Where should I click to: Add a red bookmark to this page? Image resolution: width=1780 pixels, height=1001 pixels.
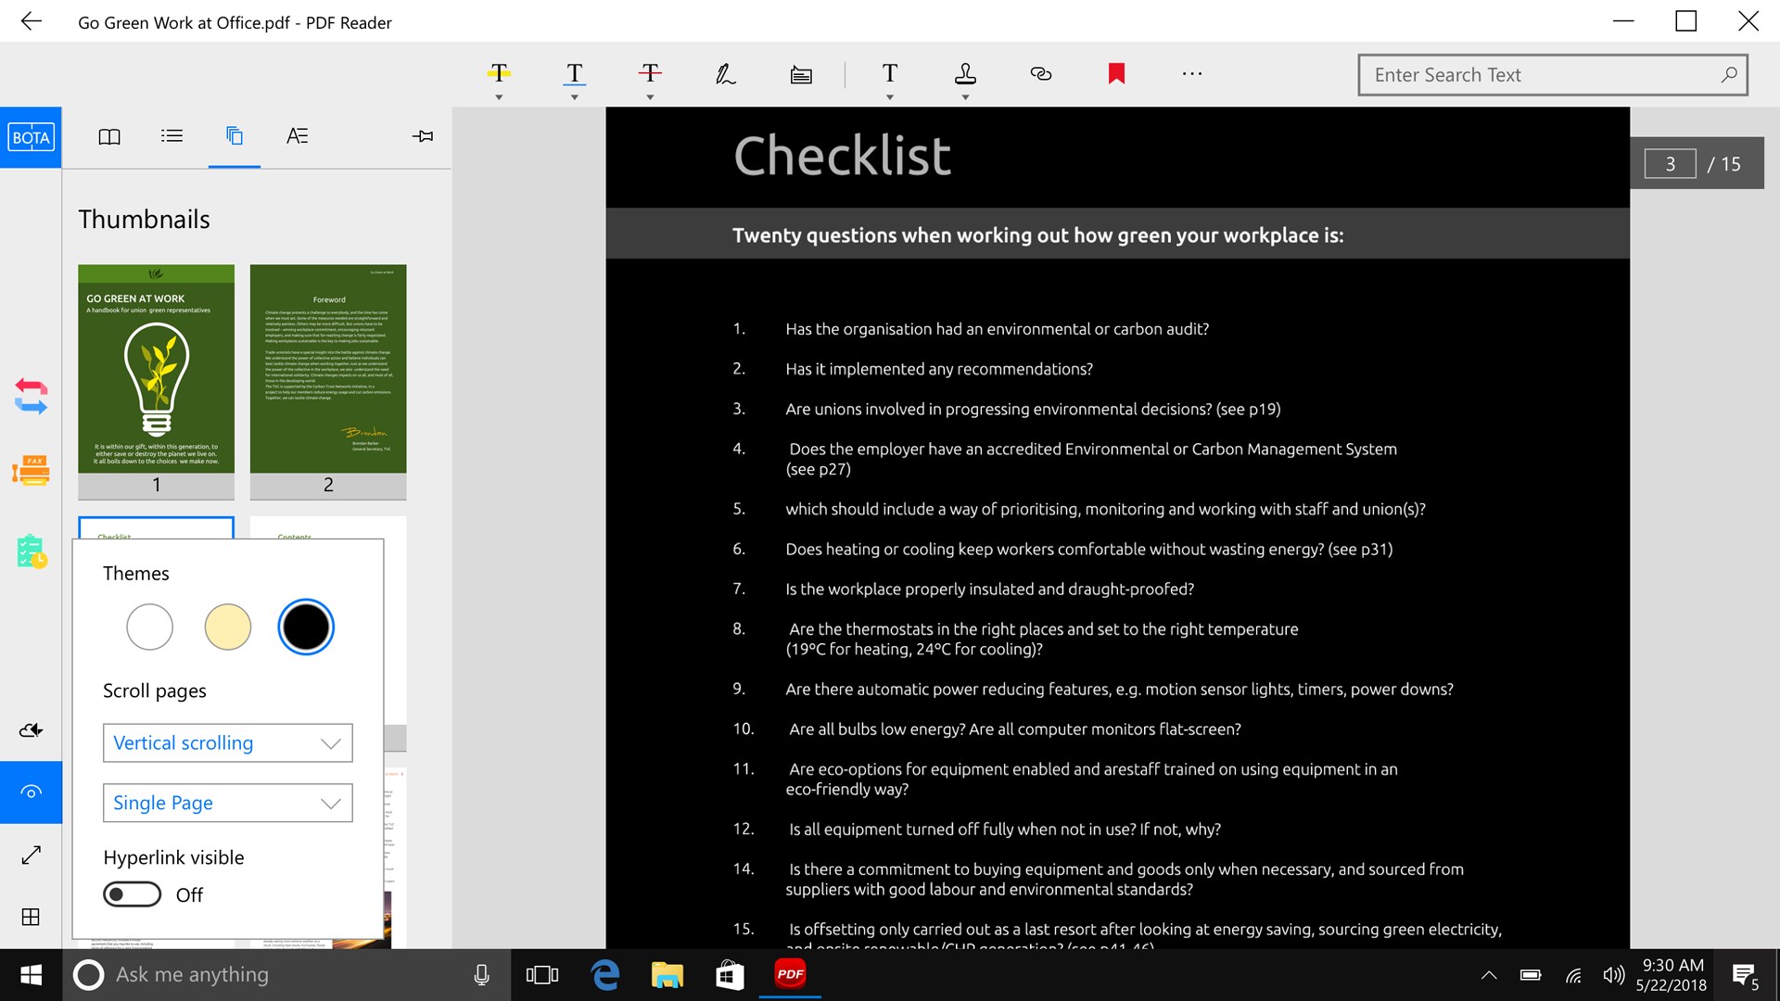click(1116, 73)
